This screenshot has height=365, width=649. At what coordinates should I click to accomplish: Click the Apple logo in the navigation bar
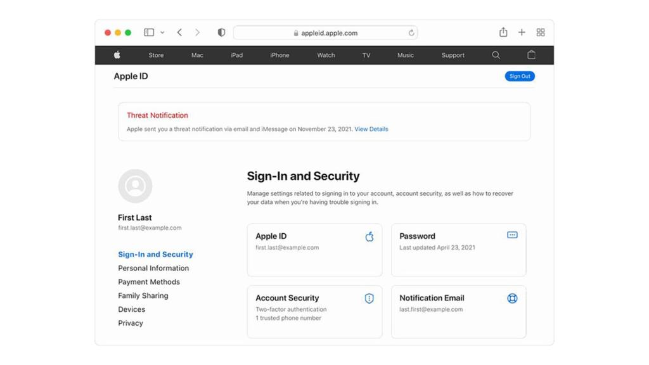pyautogui.click(x=117, y=55)
